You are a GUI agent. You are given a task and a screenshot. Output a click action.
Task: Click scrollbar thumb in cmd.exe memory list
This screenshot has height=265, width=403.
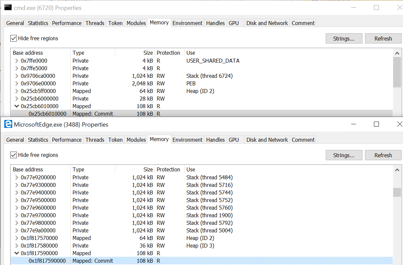(x=397, y=72)
